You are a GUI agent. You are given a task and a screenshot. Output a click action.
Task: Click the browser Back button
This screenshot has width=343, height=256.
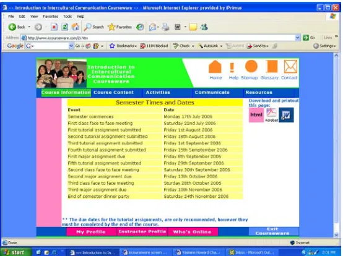tap(16, 27)
